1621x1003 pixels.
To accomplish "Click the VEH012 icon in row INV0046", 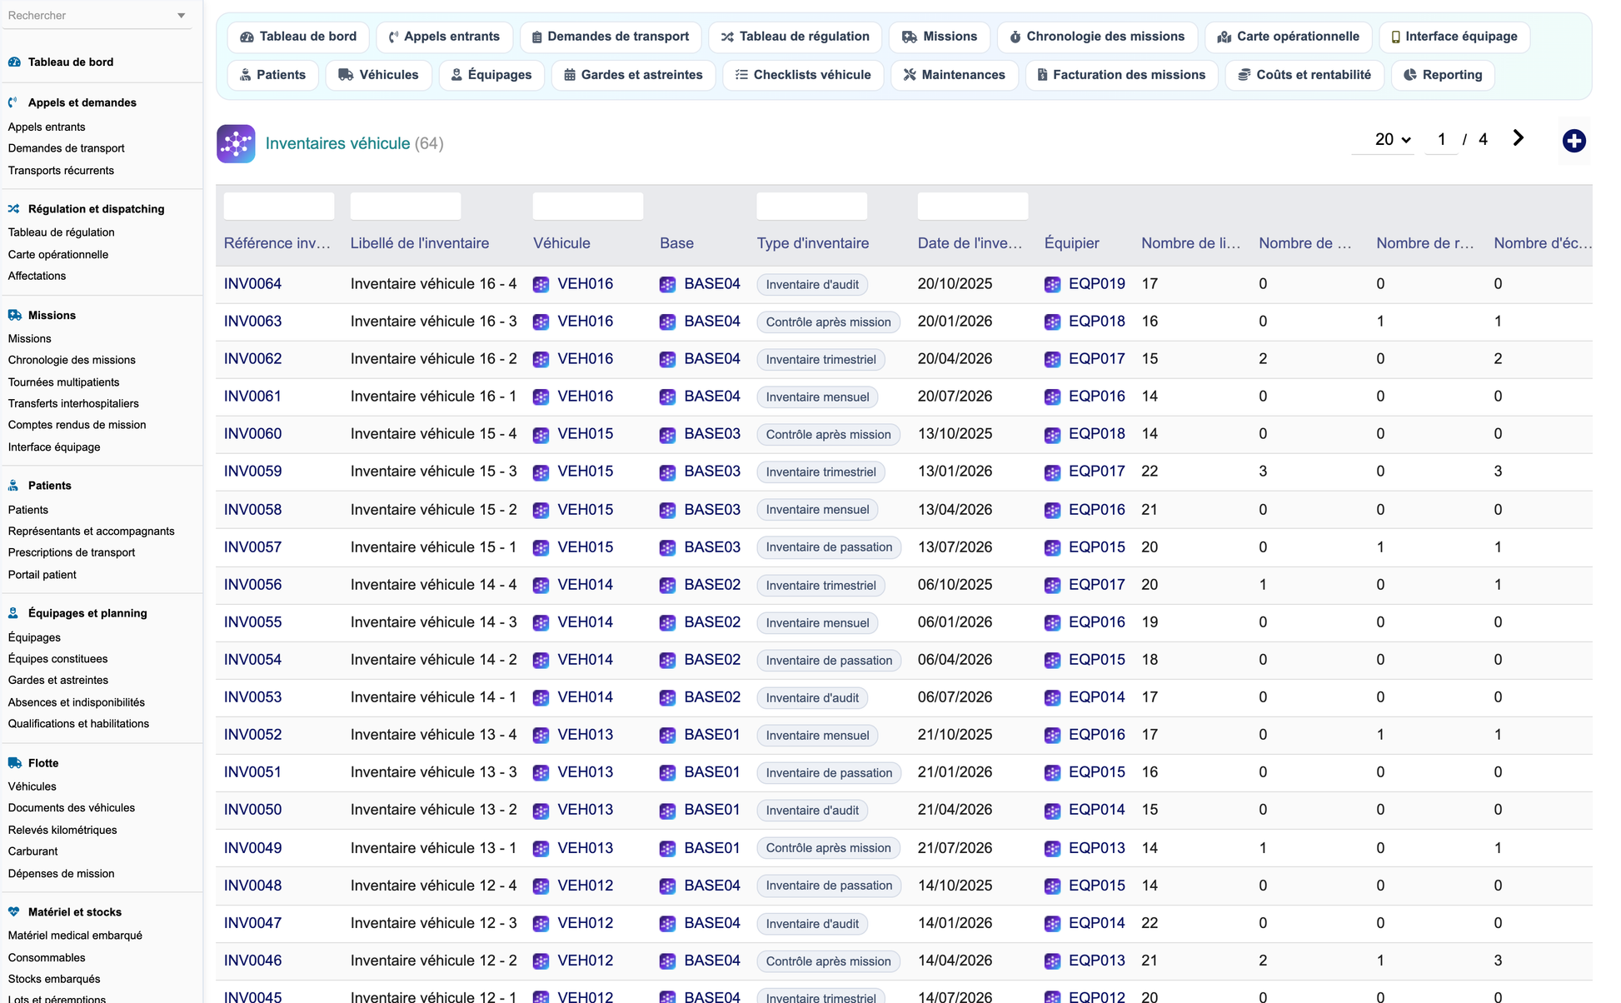I will [541, 961].
